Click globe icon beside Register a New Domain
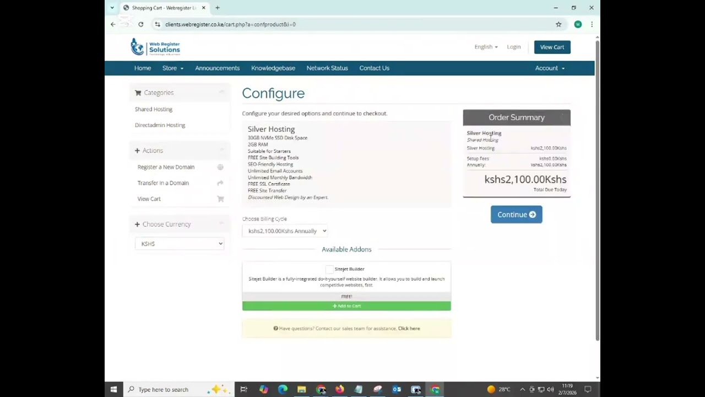The width and height of the screenshot is (705, 397). 220,167
